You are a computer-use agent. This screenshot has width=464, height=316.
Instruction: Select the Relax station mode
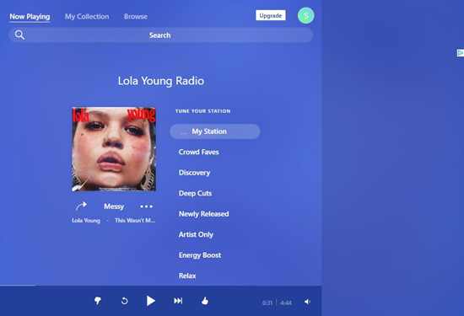coord(187,276)
